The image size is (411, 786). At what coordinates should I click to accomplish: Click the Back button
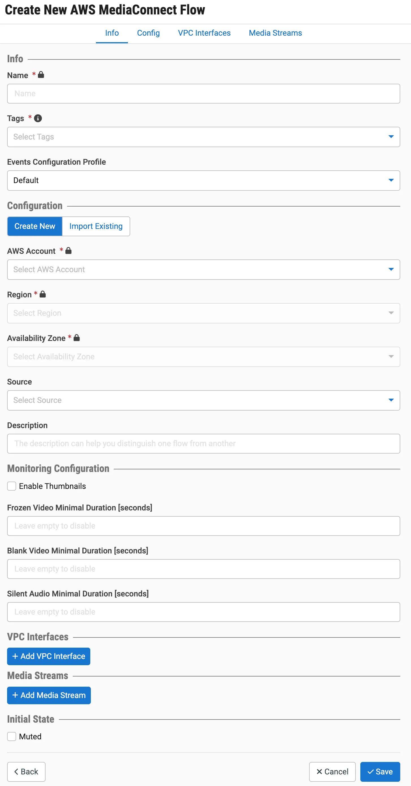[26, 772]
